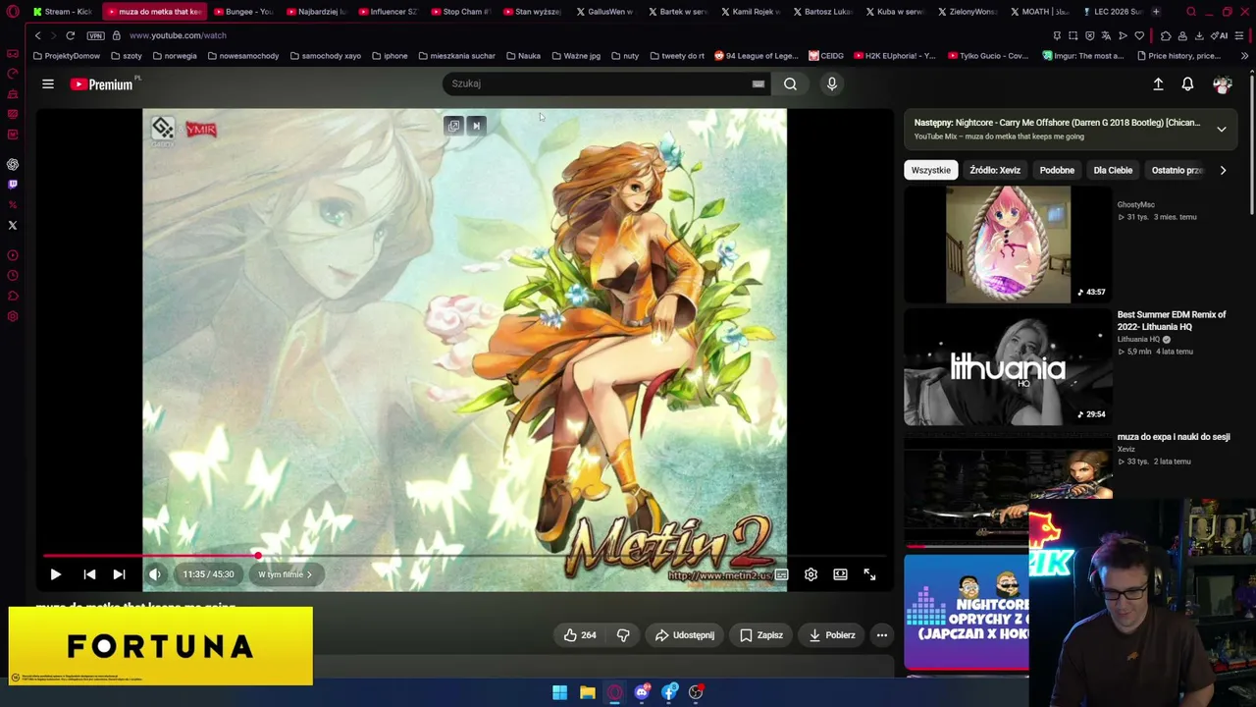This screenshot has height=707, width=1256.
Task: Click the YouTube search magnifier button
Action: [x=790, y=84]
